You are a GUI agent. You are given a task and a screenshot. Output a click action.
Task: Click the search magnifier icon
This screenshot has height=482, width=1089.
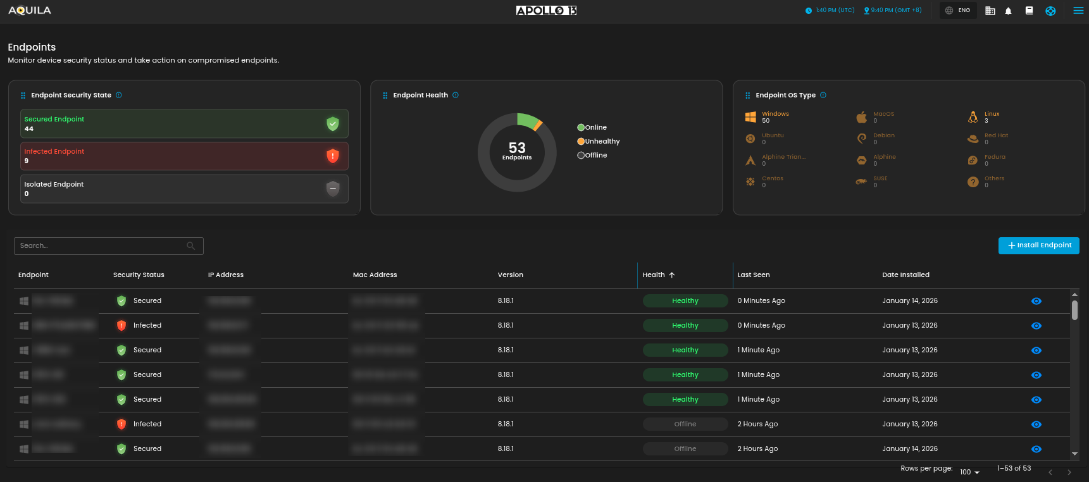click(x=190, y=246)
